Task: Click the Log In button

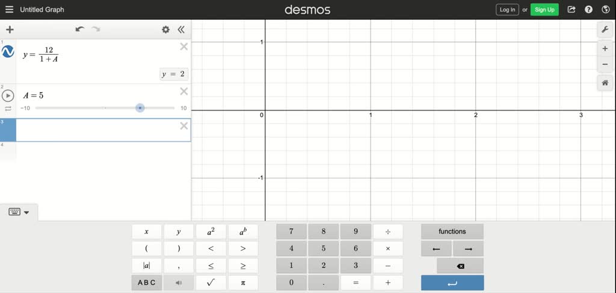Action: pos(507,10)
